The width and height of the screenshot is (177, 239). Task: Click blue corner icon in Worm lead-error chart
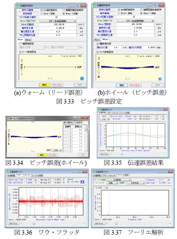tap(82, 79)
